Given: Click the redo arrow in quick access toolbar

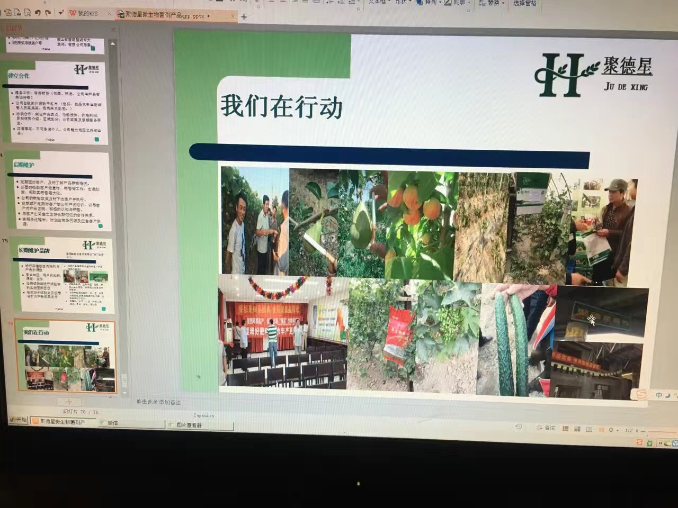Looking at the screenshot, I should pyautogui.click(x=48, y=13).
